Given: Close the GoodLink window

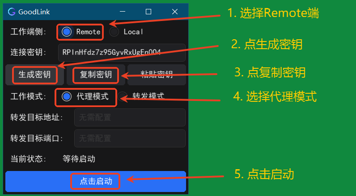Looking at the screenshot, I should (x=174, y=12).
